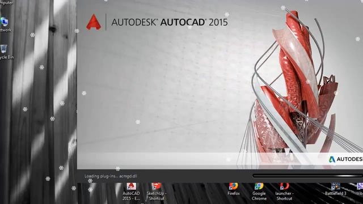This screenshot has height=204, width=363.
Task: Click the AUTODESK AUTOCAD 2015 title text
Action: click(170, 23)
